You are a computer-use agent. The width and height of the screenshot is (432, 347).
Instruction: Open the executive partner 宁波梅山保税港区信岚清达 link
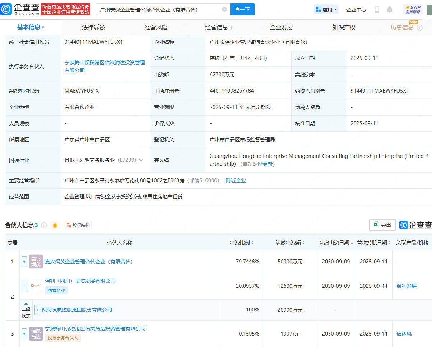104,66
